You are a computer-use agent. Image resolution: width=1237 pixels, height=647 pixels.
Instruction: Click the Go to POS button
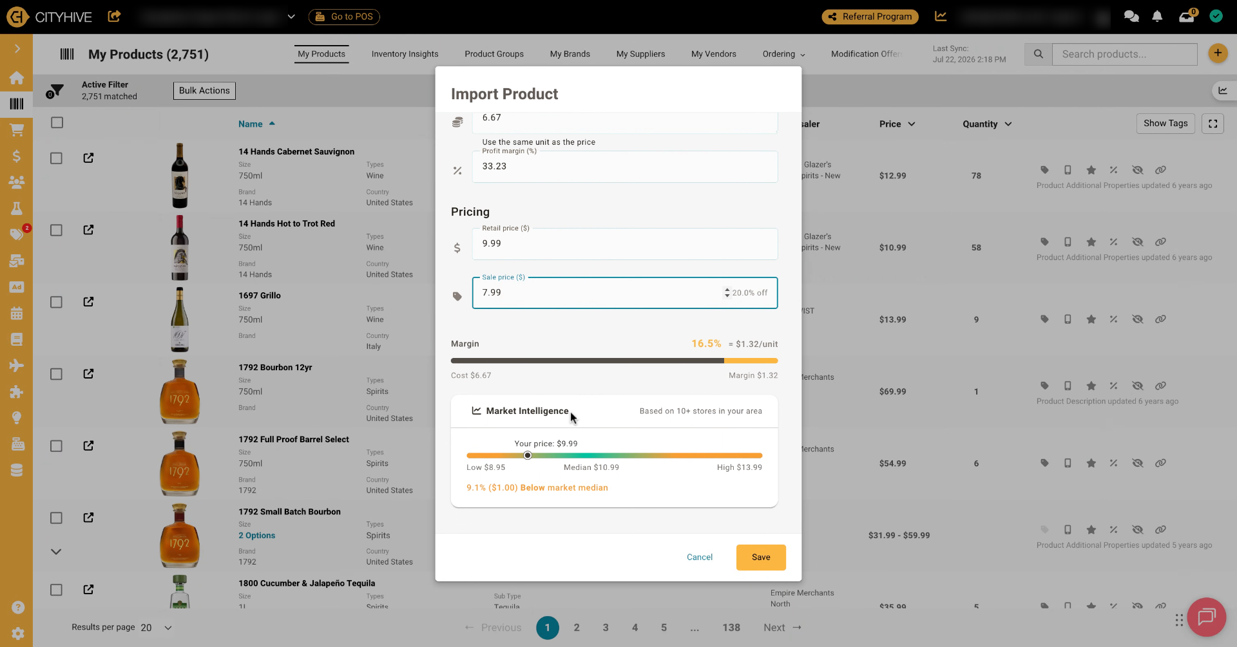tap(344, 17)
